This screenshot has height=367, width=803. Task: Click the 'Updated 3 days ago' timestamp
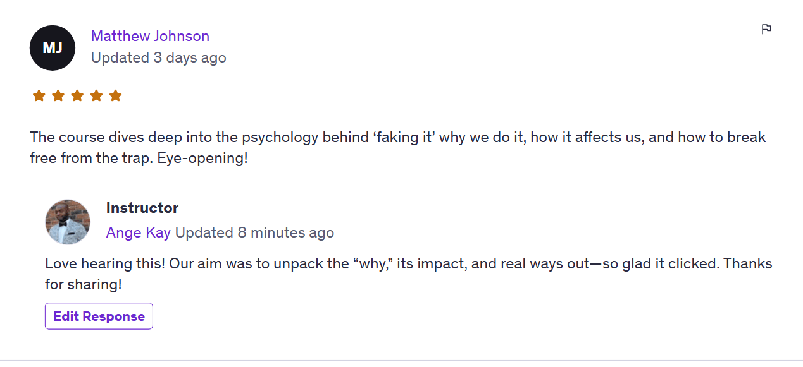point(158,58)
